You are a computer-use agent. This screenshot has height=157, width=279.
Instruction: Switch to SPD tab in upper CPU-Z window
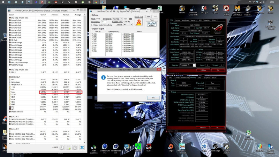click(x=200, y=20)
